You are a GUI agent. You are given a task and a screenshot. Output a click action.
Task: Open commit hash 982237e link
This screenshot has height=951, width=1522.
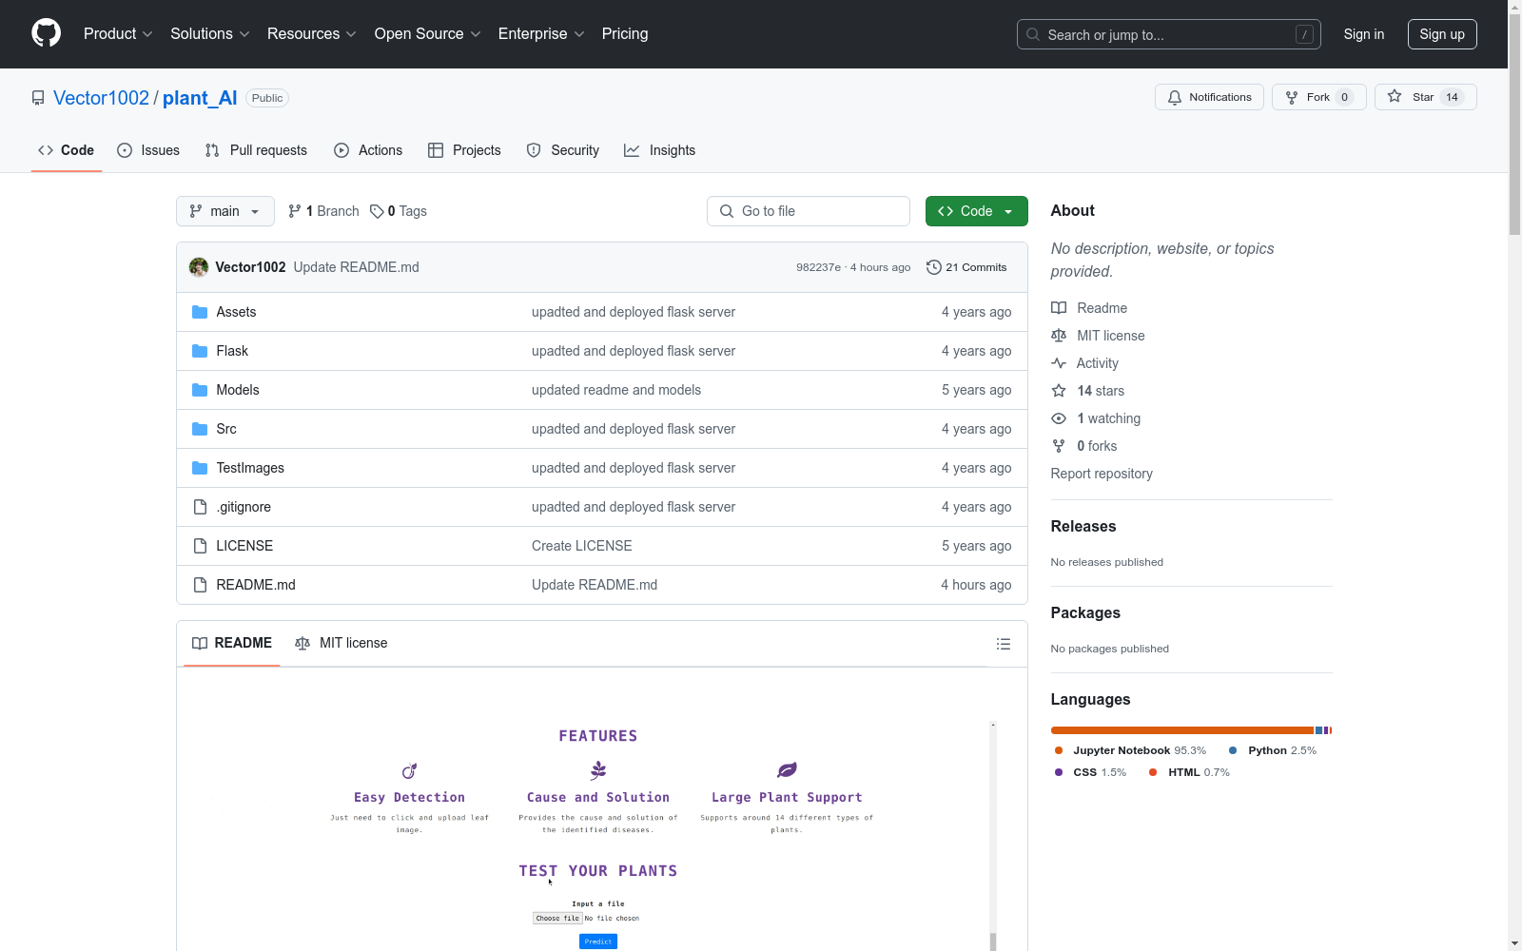click(x=819, y=267)
